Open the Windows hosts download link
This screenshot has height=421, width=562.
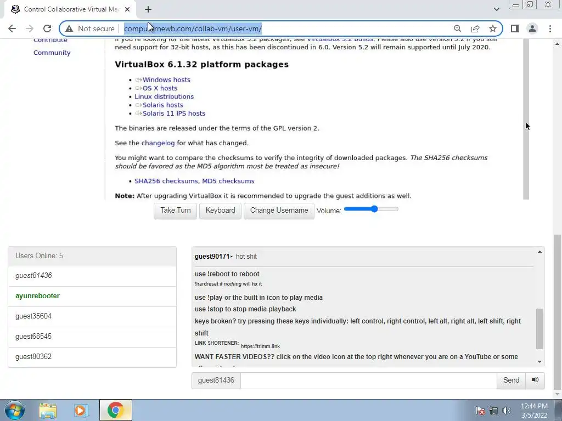click(x=166, y=80)
